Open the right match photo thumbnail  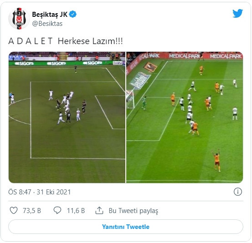[185, 117]
